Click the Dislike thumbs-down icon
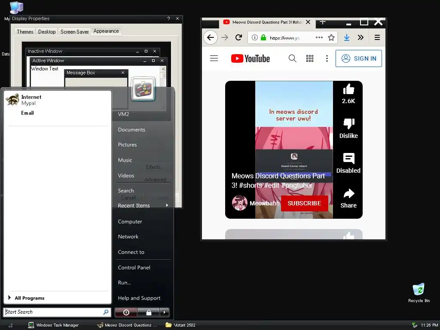Image resolution: width=440 pixels, height=330 pixels. tap(348, 124)
